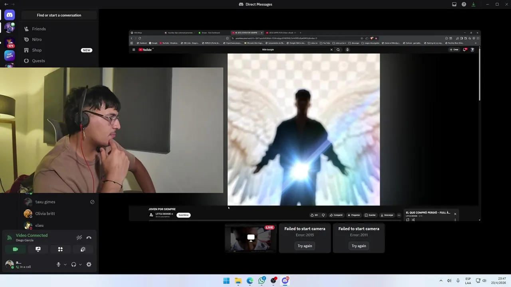This screenshot has width=511, height=287.
Task: Focus the webcam video tile
Action: tap(112, 130)
